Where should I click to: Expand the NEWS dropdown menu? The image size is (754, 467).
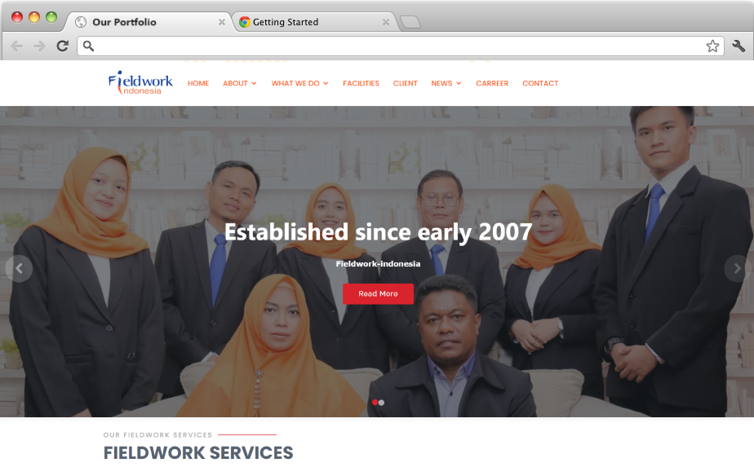point(446,83)
